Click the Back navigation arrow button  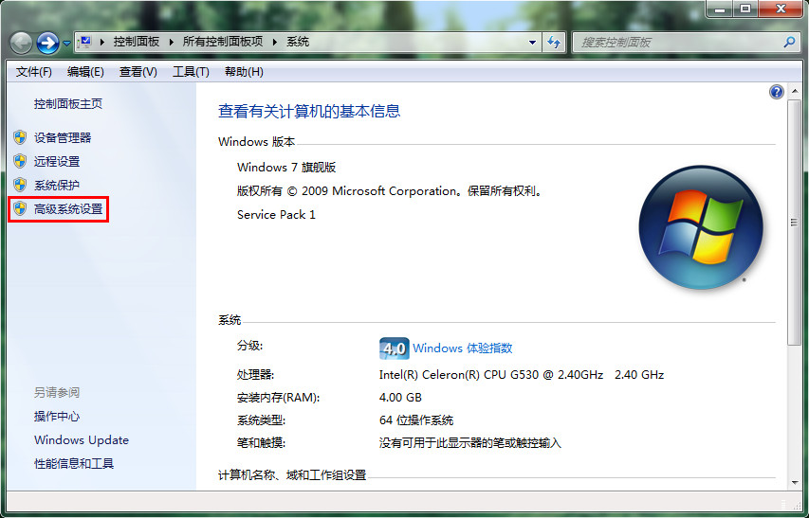click(x=21, y=43)
